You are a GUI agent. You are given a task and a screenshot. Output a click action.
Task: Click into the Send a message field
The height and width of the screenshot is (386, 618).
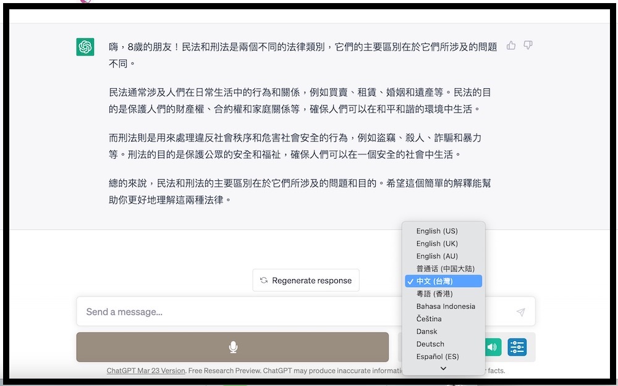pos(247,312)
